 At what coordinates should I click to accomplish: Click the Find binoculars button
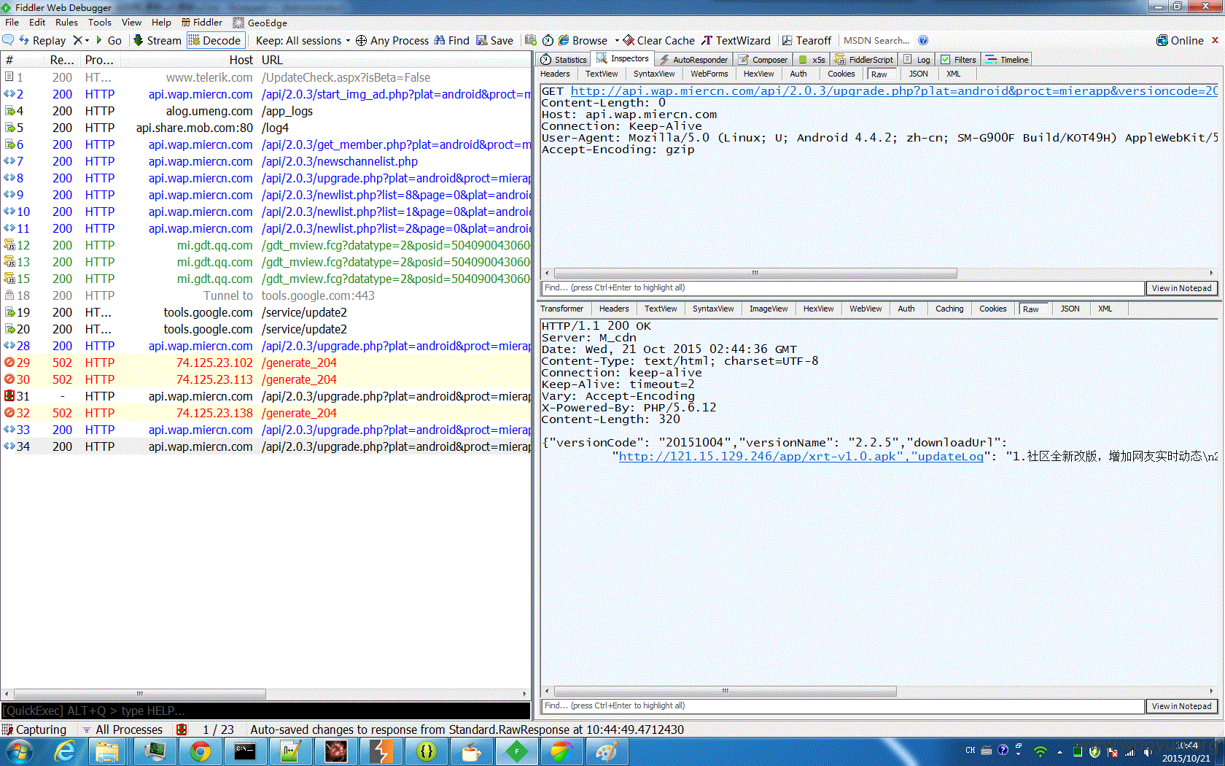(x=451, y=40)
